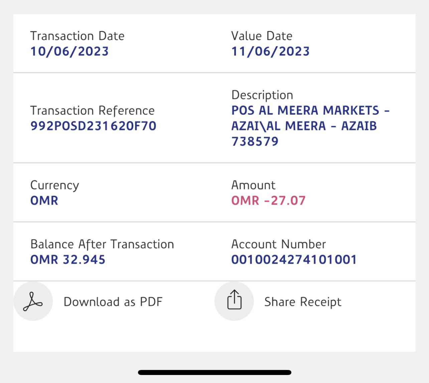Screen dimensions: 429x383
Task: Click the Download as PDF label
Action: pyautogui.click(x=113, y=302)
